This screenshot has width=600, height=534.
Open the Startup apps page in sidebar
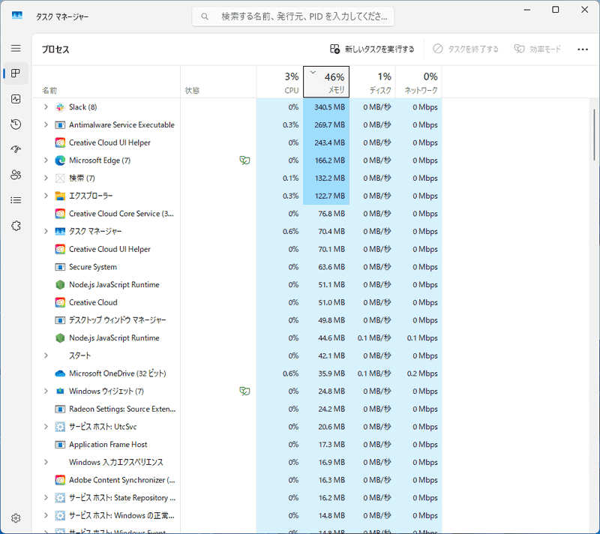pos(16,149)
